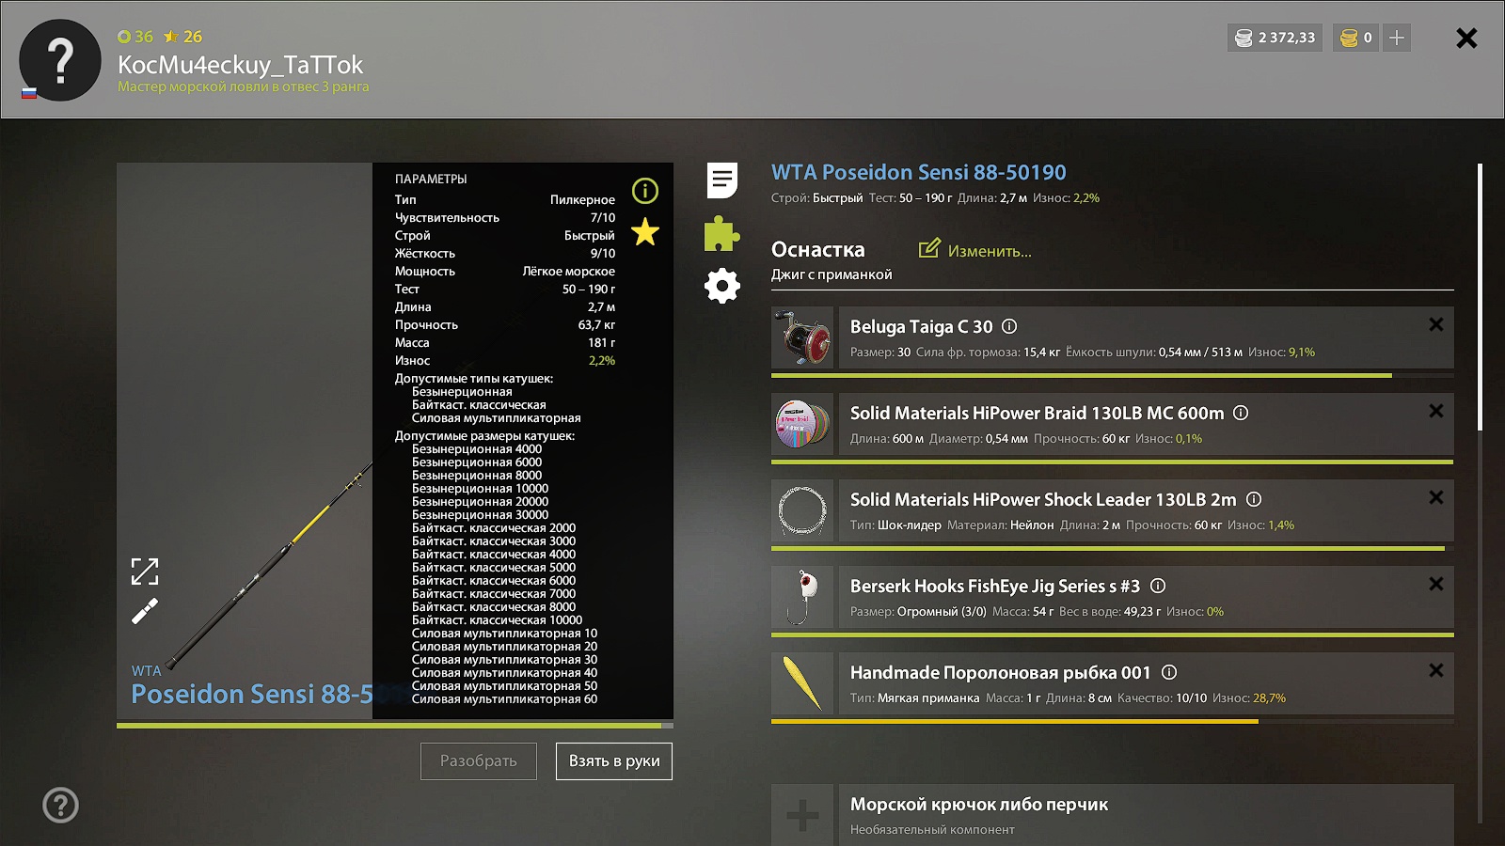Click Безынерционная 4000 size entry
The image size is (1505, 846).
coord(477,448)
